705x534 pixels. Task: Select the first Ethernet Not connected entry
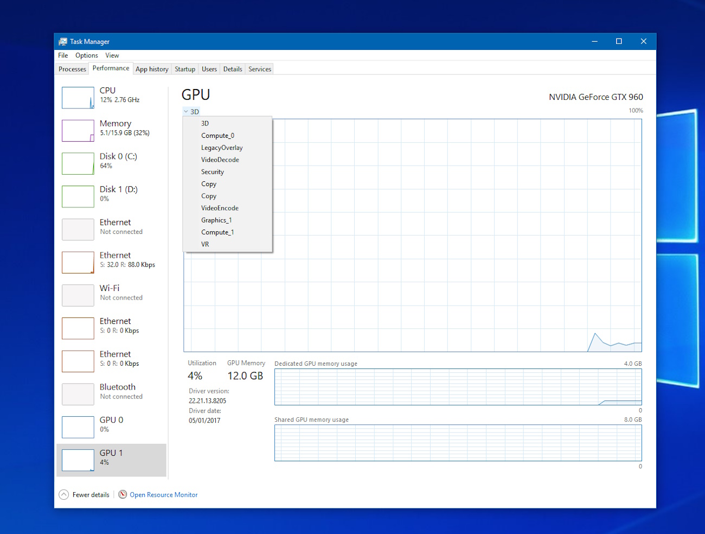tap(111, 230)
